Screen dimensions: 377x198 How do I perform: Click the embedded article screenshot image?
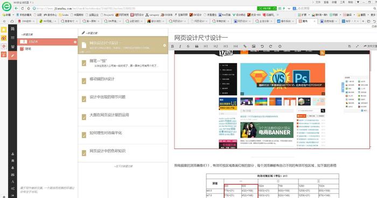(272, 100)
